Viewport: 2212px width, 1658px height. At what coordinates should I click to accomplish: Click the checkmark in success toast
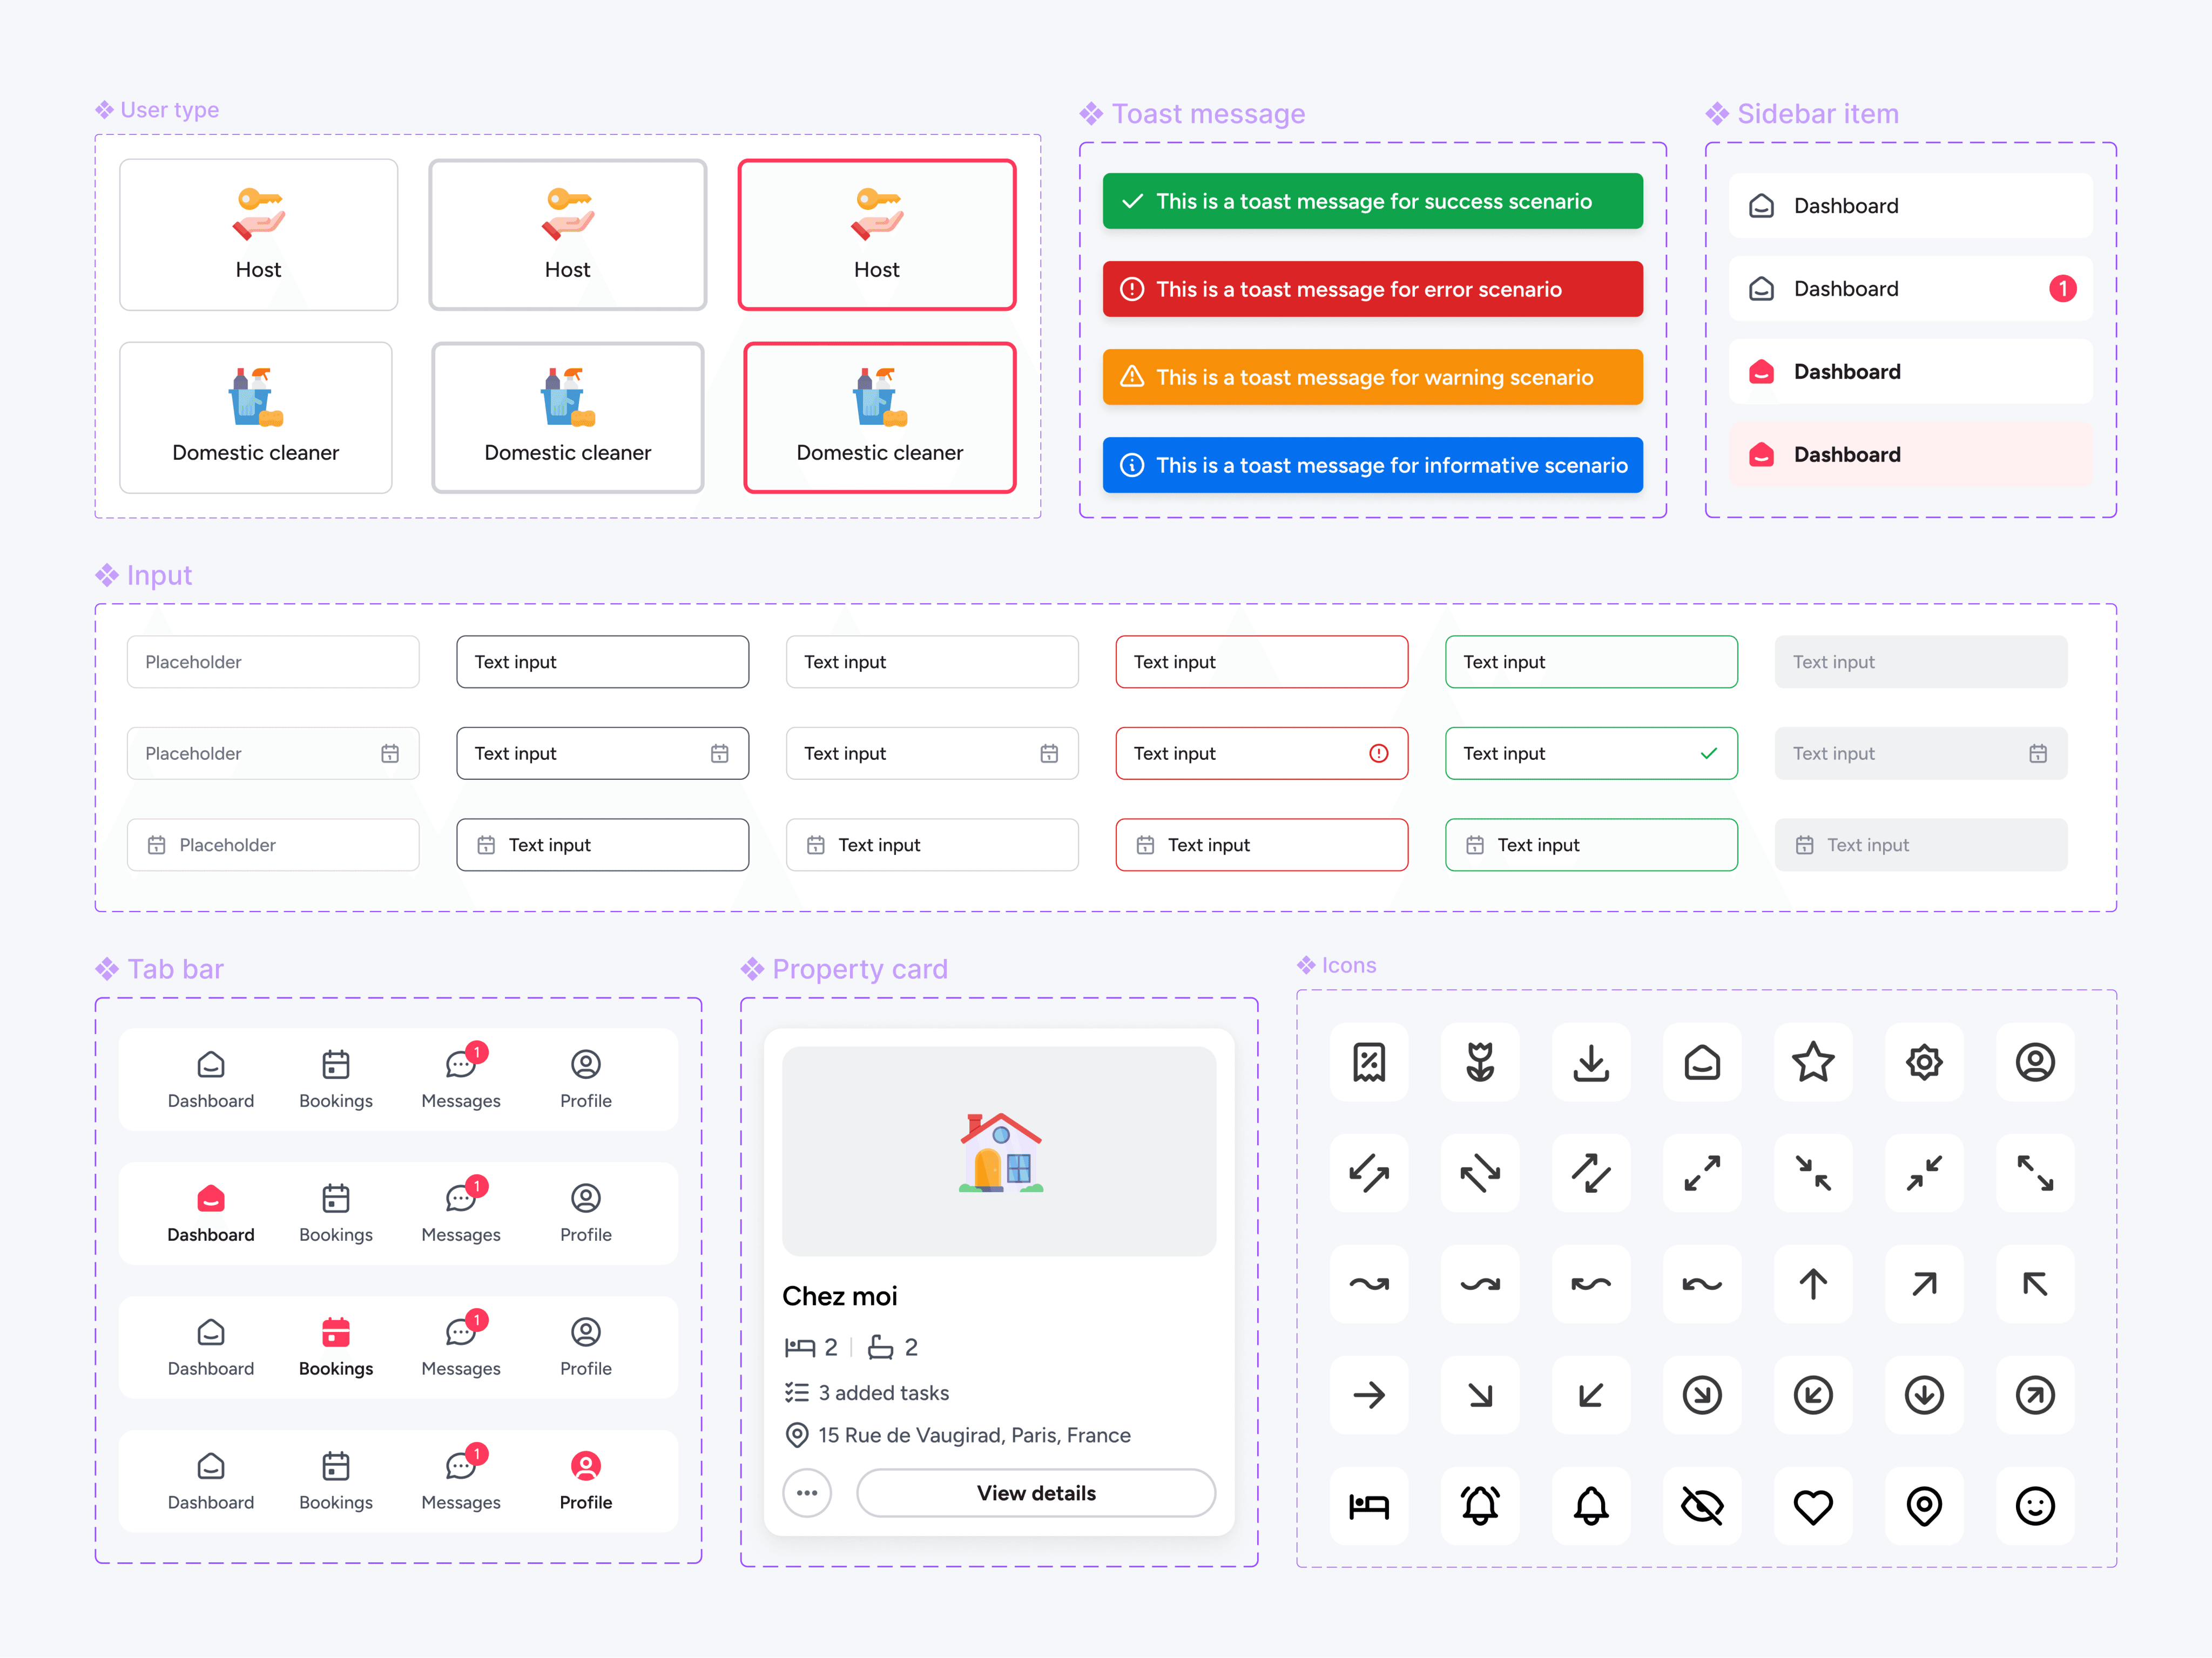coord(1132,201)
